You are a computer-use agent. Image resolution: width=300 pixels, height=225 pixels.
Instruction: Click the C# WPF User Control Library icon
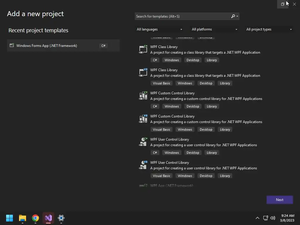click(143, 142)
